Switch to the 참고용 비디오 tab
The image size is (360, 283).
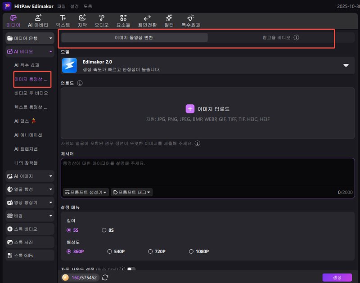276,38
